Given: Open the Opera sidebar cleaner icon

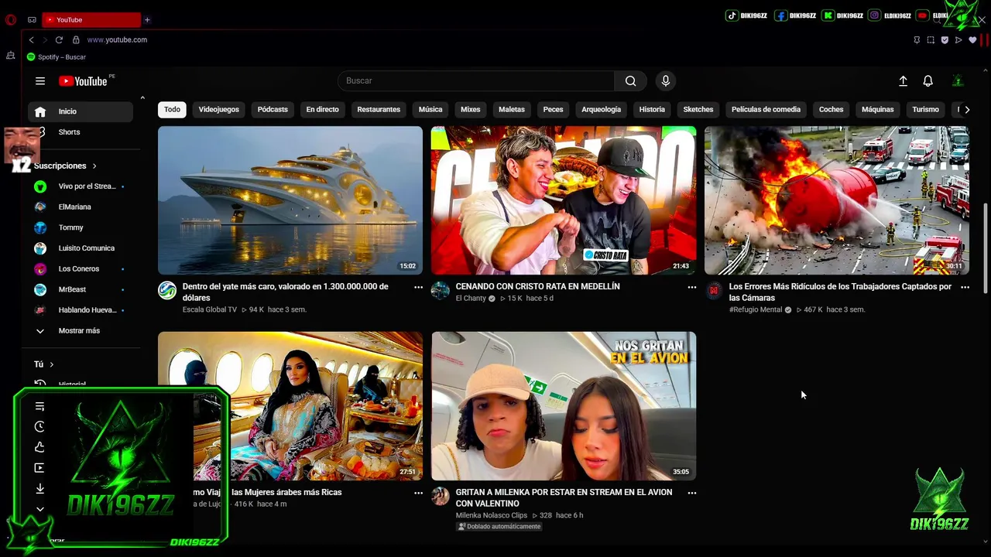Looking at the screenshot, I should [11, 56].
